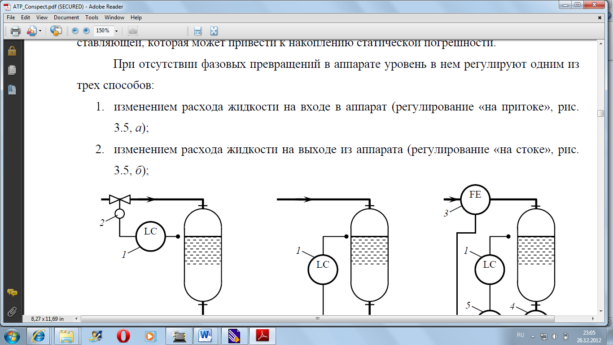Open the File menu

click(x=11, y=18)
